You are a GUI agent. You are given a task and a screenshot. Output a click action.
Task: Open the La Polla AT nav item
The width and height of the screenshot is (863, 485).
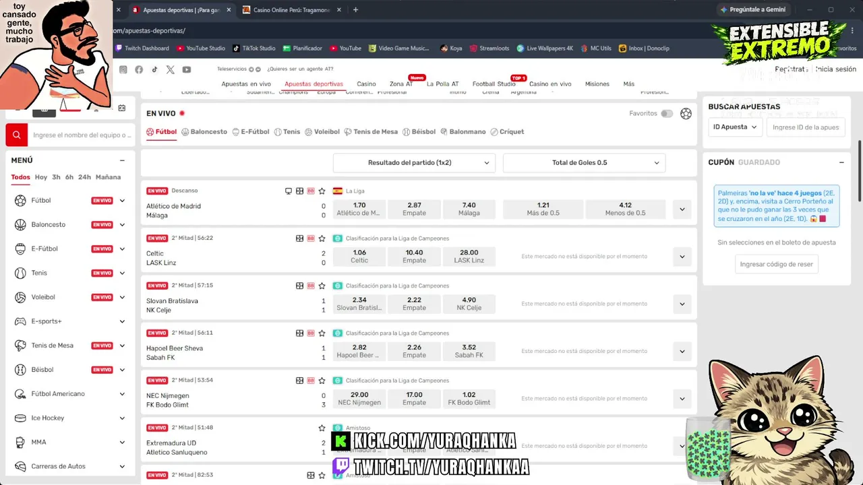tap(442, 84)
